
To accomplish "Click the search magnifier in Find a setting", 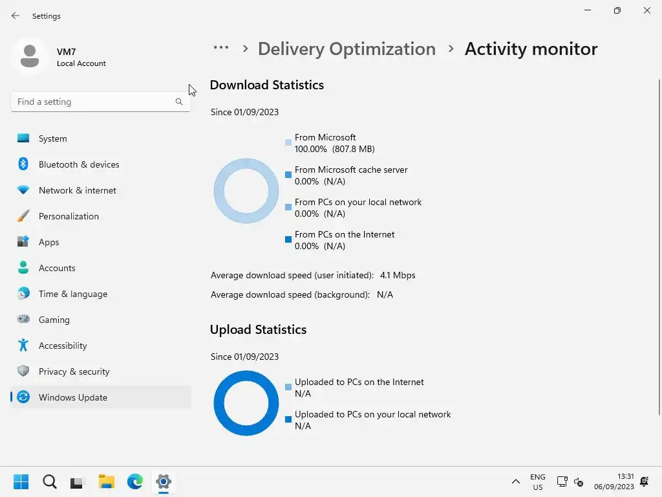I will pyautogui.click(x=179, y=102).
